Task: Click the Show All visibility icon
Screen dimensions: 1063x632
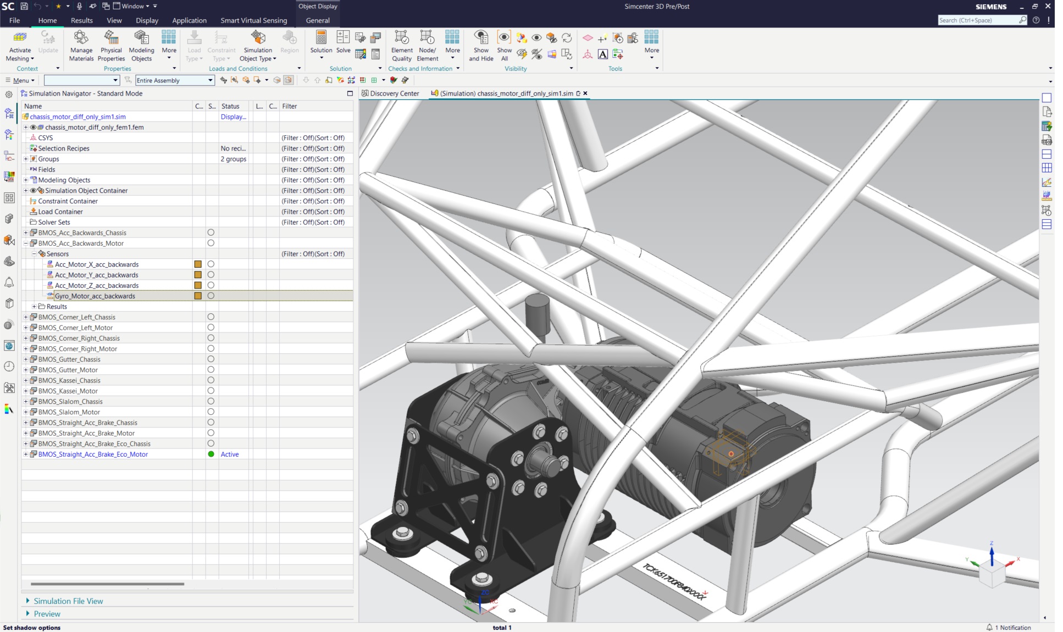Action: click(x=504, y=38)
